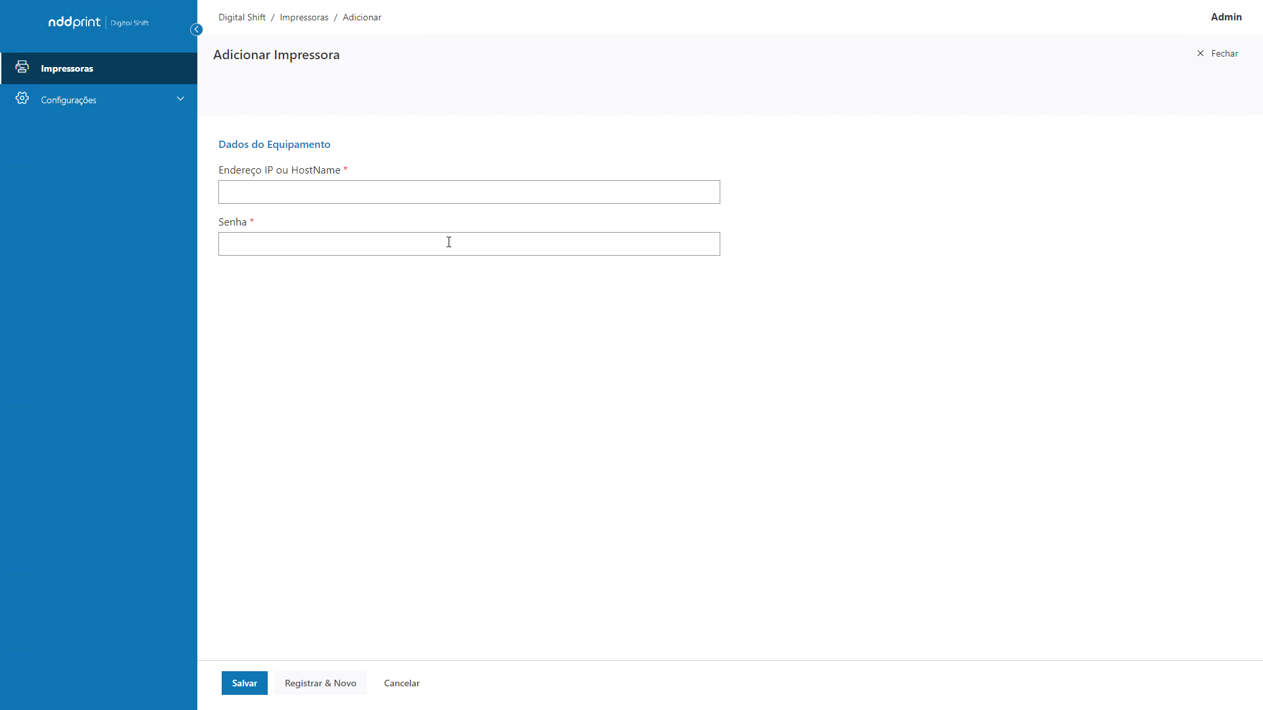Click the Endereço IP ou HostName label

tap(279, 170)
